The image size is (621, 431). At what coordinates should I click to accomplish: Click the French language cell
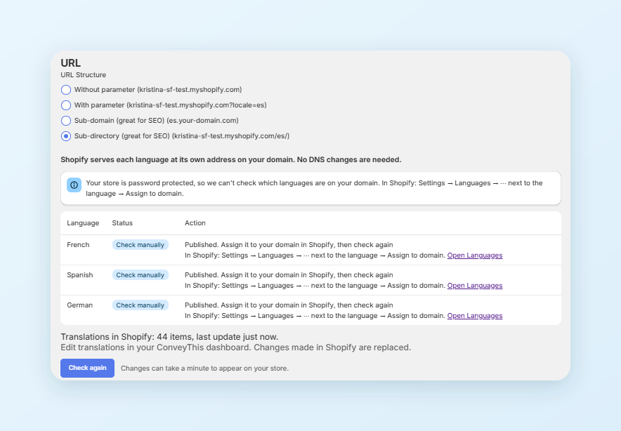[78, 244]
